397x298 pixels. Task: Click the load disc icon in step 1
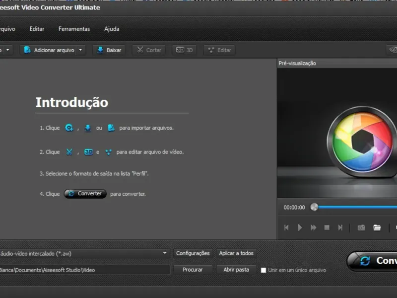(69, 128)
